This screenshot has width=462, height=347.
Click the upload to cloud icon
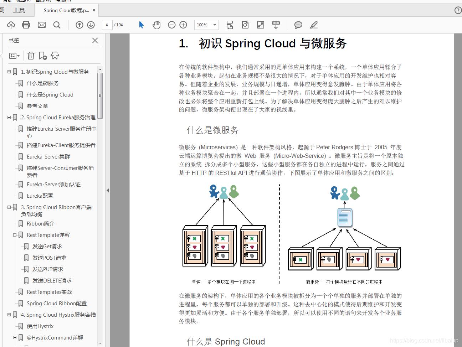[x=11, y=25]
